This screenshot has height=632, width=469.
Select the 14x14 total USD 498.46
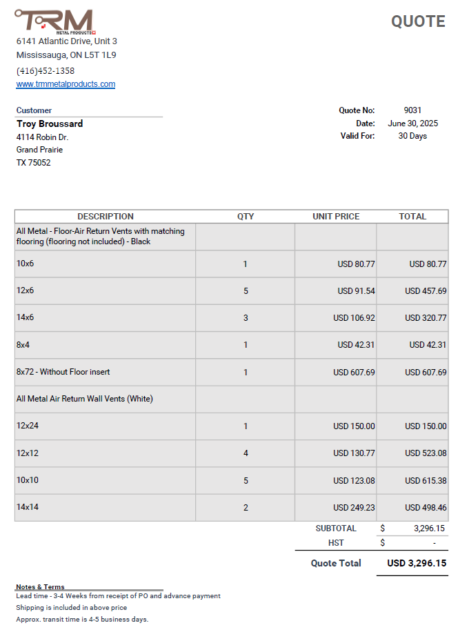[x=426, y=508]
